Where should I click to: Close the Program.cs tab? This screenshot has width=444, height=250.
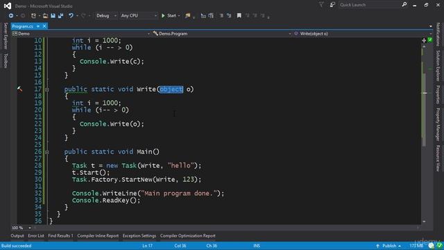coord(44,26)
